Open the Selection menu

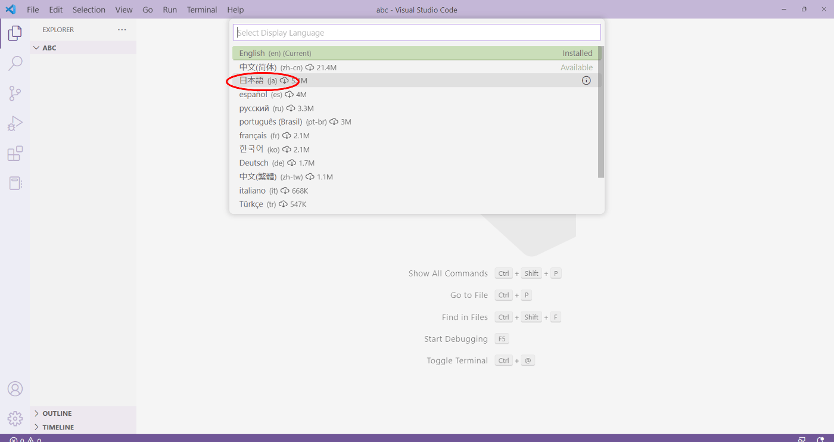pyautogui.click(x=89, y=10)
